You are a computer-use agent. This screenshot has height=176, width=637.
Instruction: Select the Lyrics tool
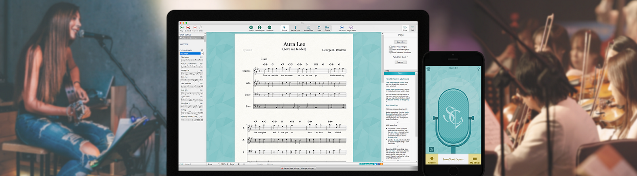click(319, 28)
